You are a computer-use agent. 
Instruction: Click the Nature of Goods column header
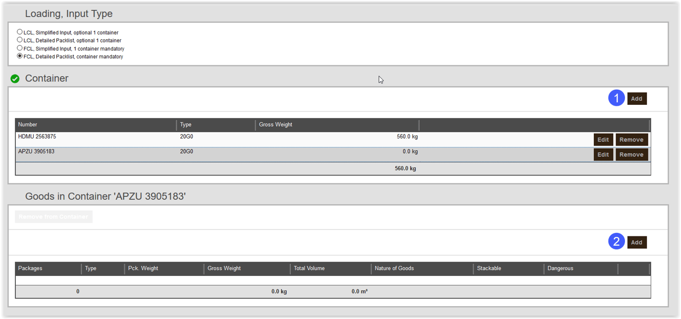pos(394,269)
